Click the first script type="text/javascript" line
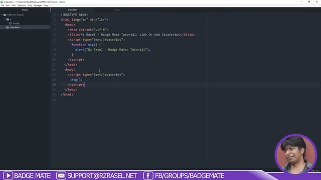The image size is (321, 180). (96, 39)
